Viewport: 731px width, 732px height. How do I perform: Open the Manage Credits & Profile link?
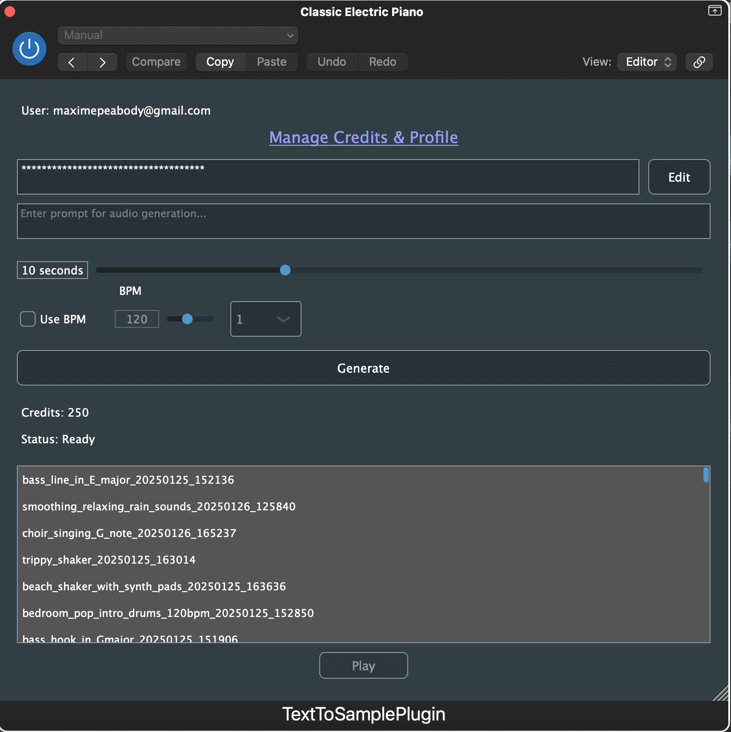[x=363, y=138]
